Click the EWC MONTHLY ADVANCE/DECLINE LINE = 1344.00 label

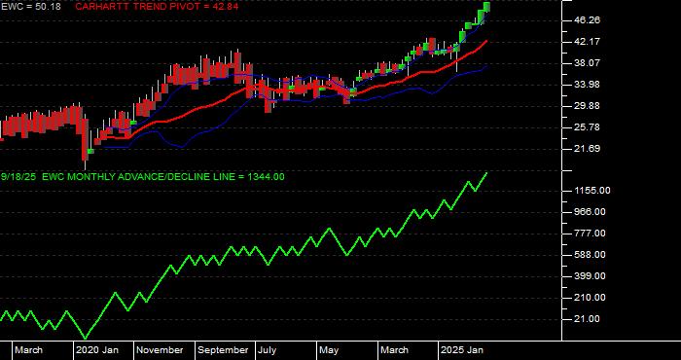163,177
